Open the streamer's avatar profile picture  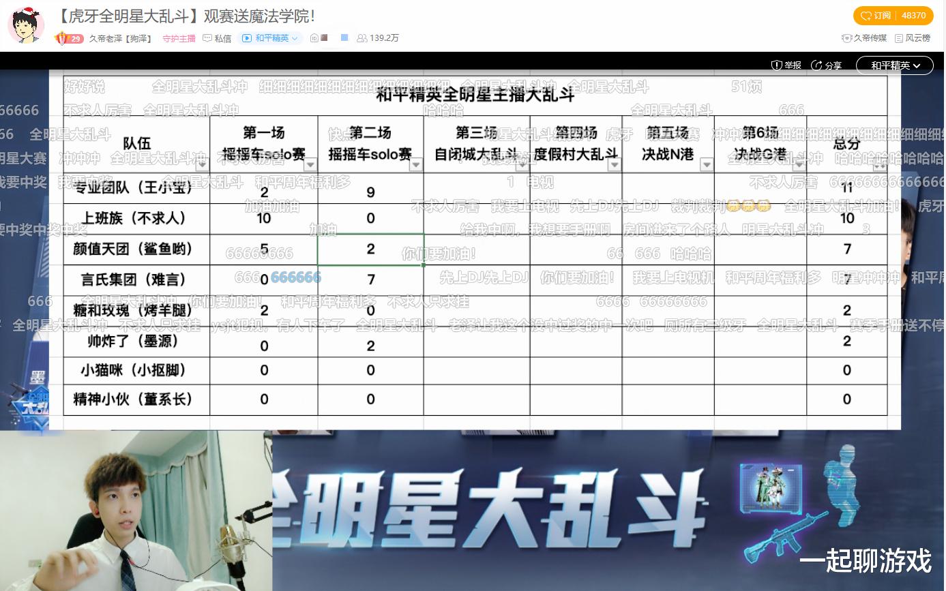26,25
